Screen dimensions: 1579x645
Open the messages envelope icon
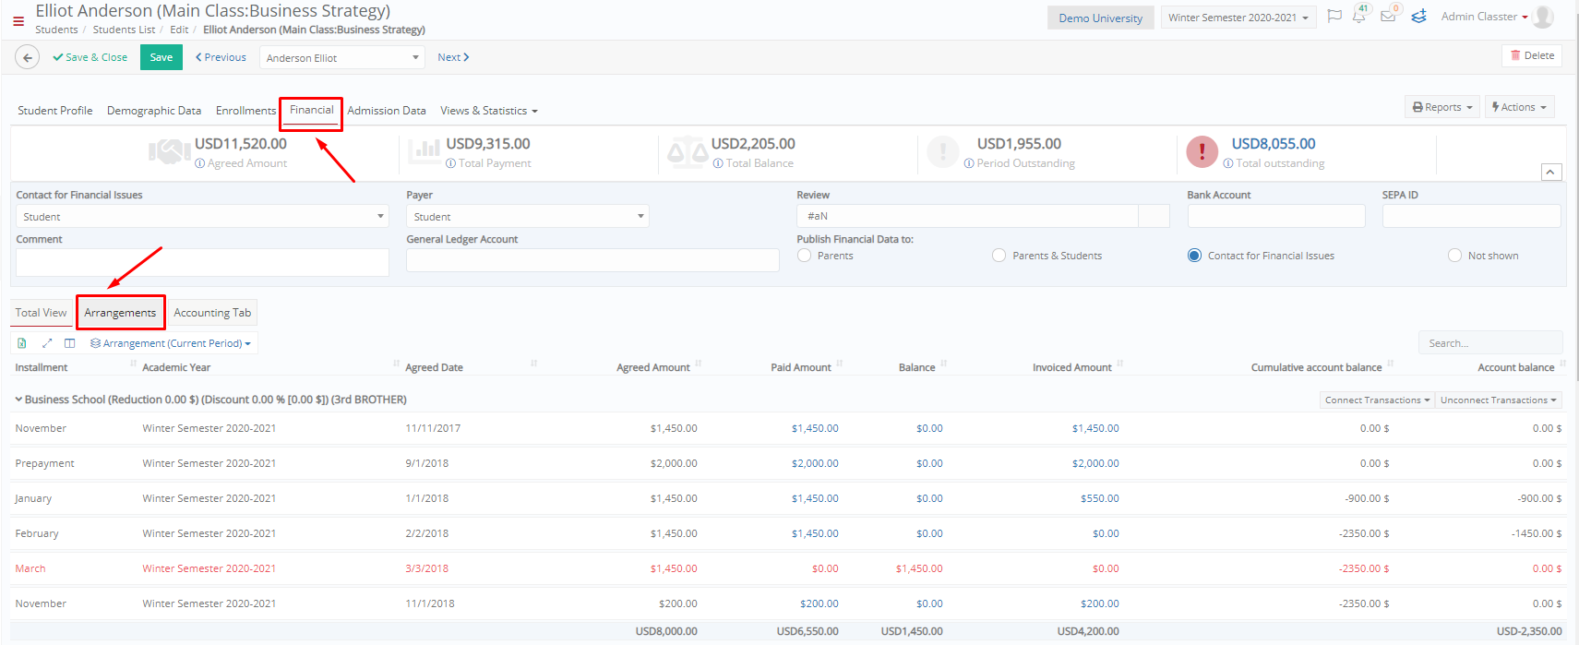coord(1388,16)
